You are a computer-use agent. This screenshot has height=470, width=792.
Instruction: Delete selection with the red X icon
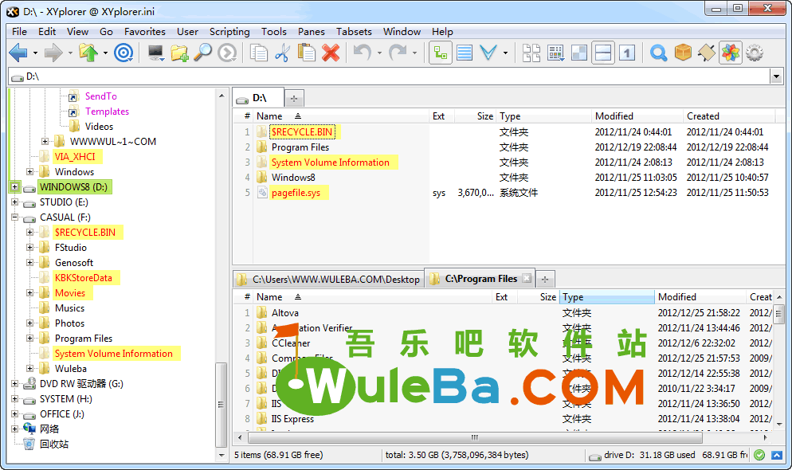[331, 53]
